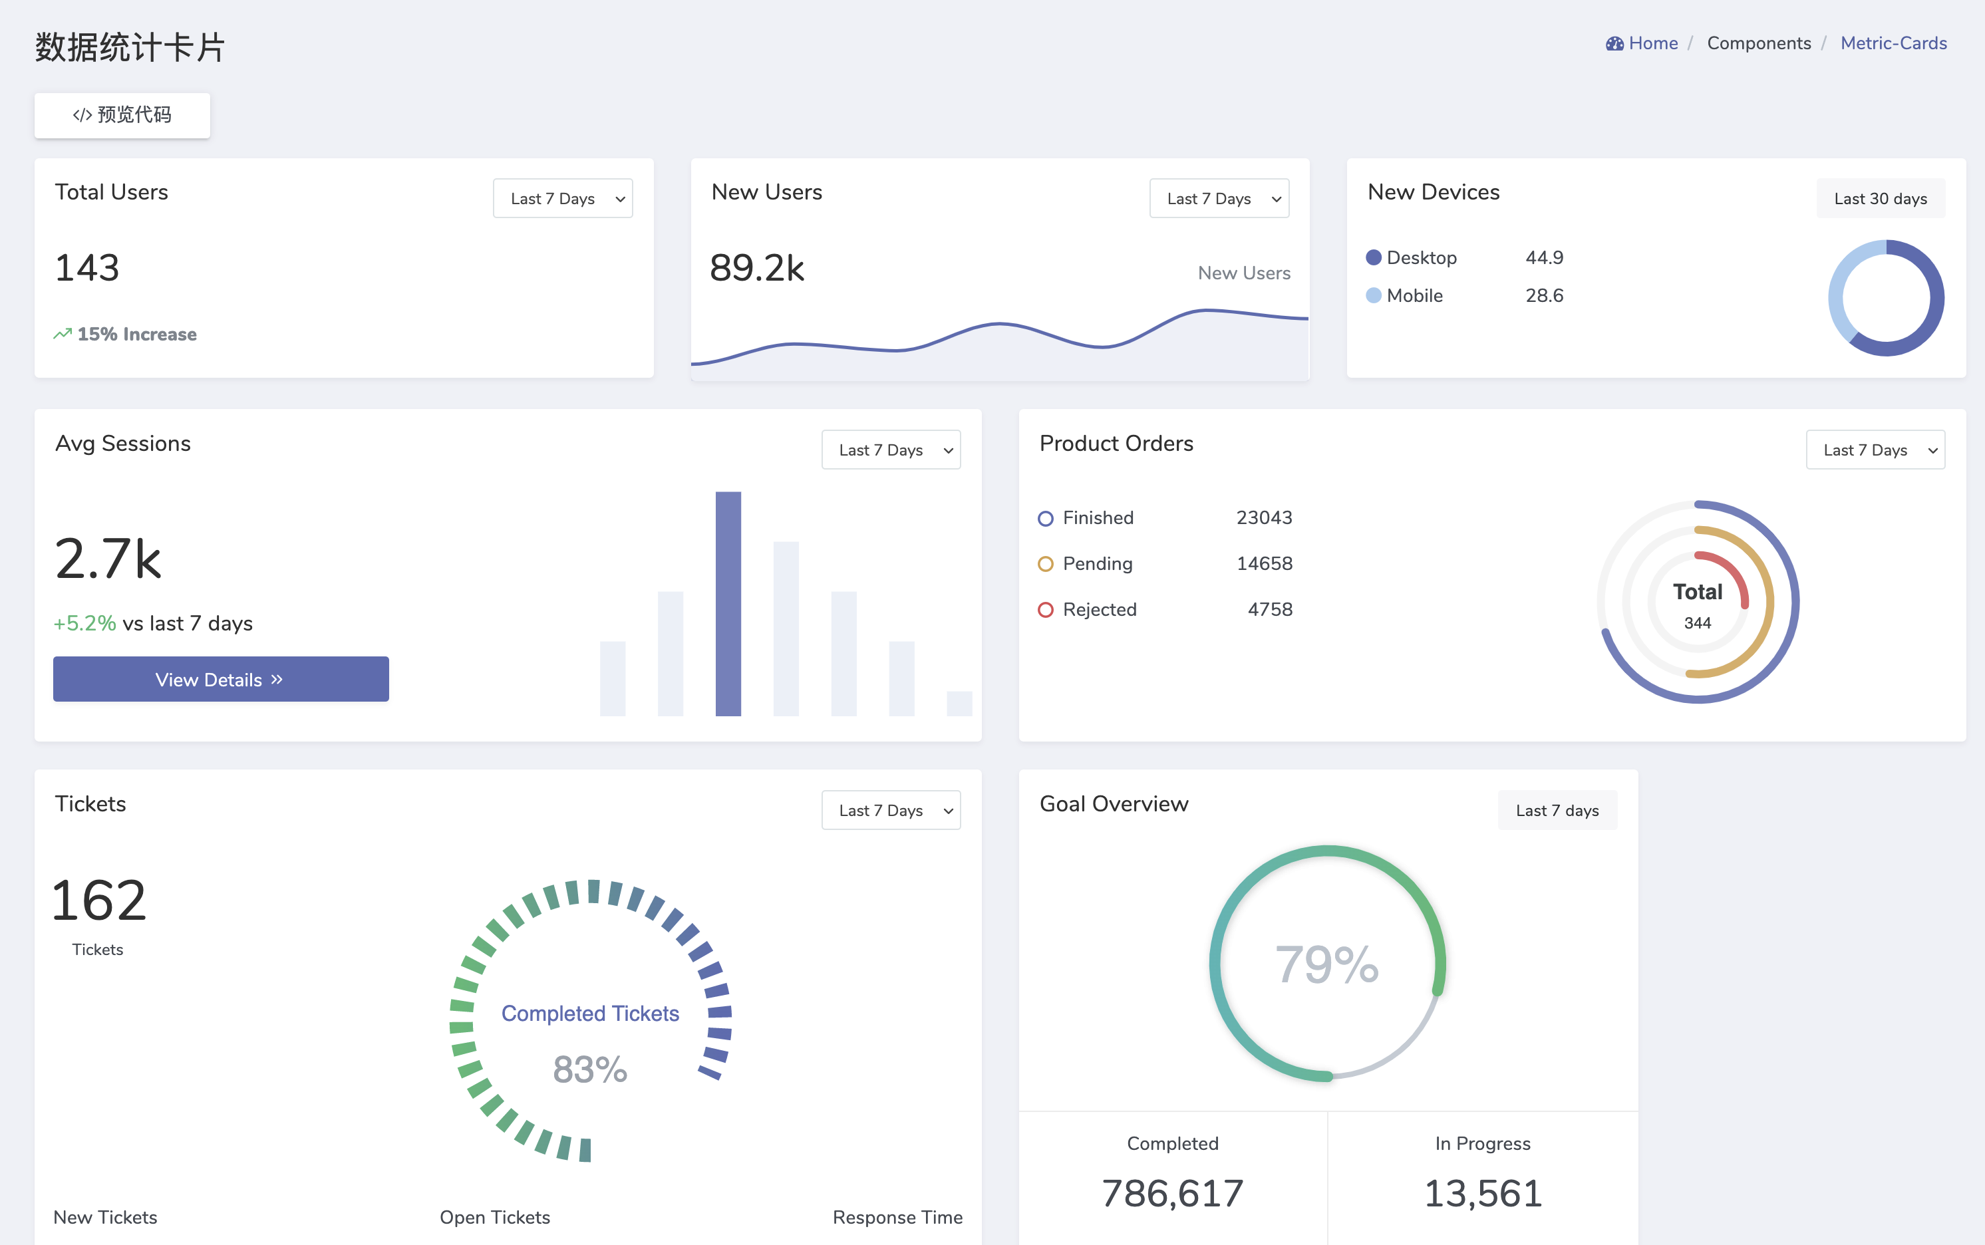Click the New Users line chart
1985x1245 pixels.
999,345
